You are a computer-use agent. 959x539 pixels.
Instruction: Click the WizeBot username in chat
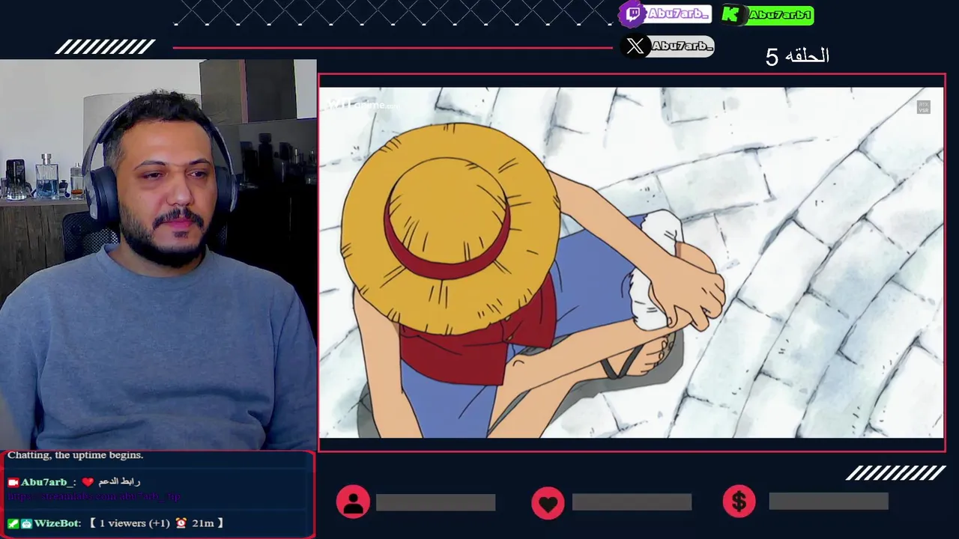[56, 523]
